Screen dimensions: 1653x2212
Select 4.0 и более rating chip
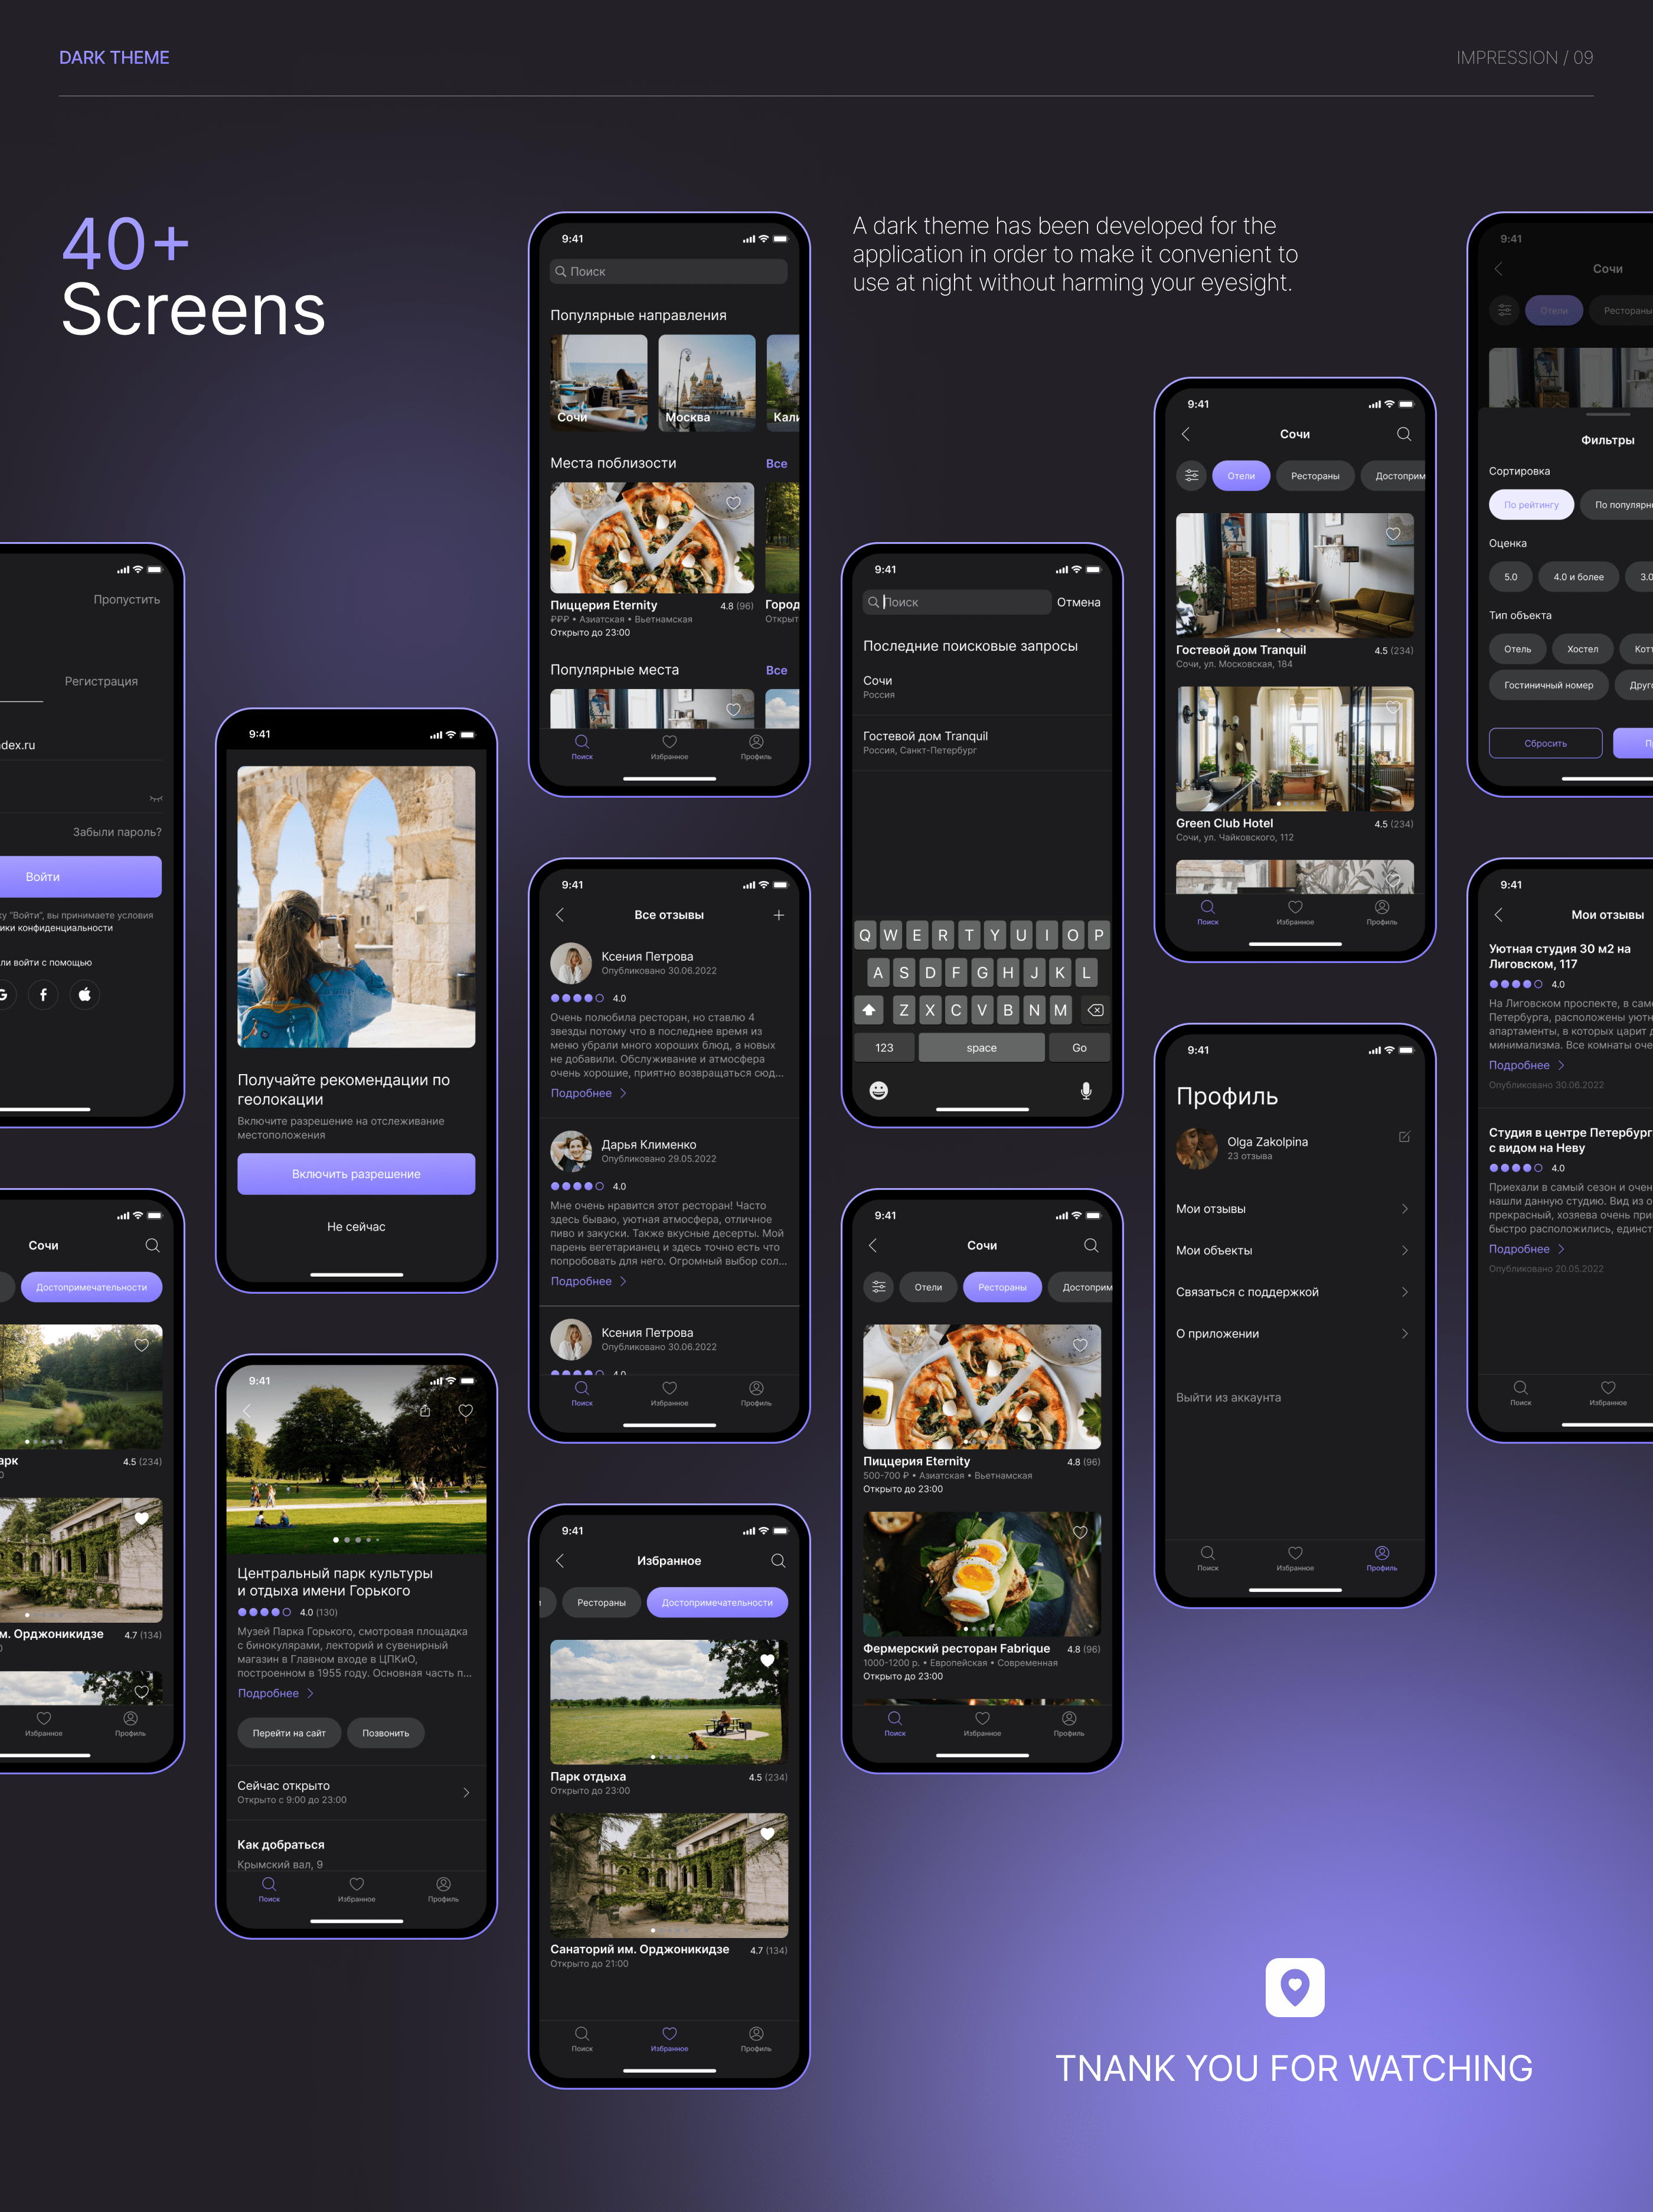tap(1578, 577)
